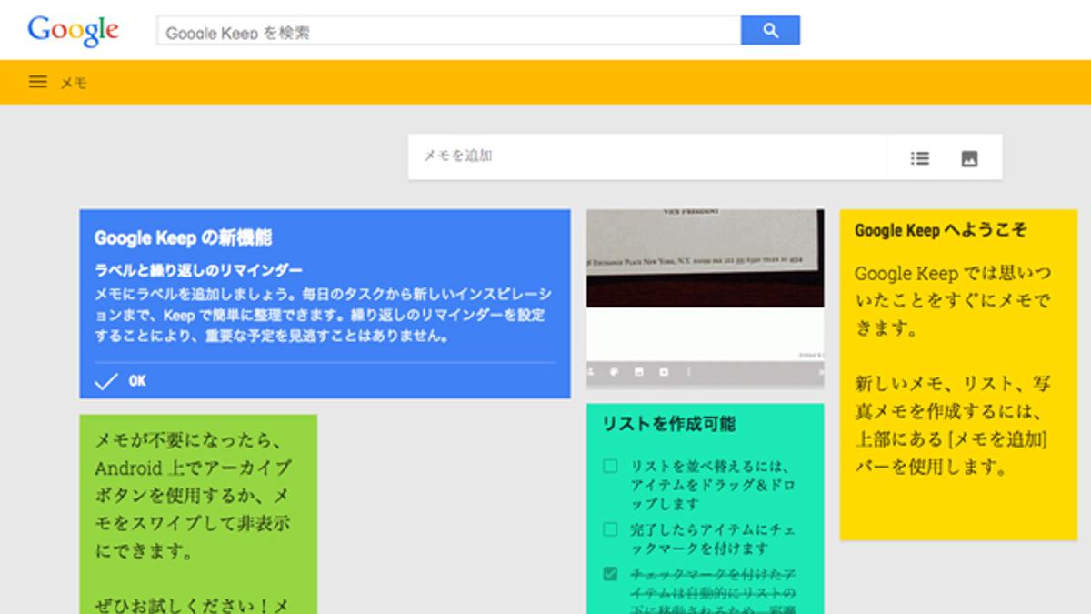Confirm OK on the new features card
Screen dimensions: 1091x614
137,381
